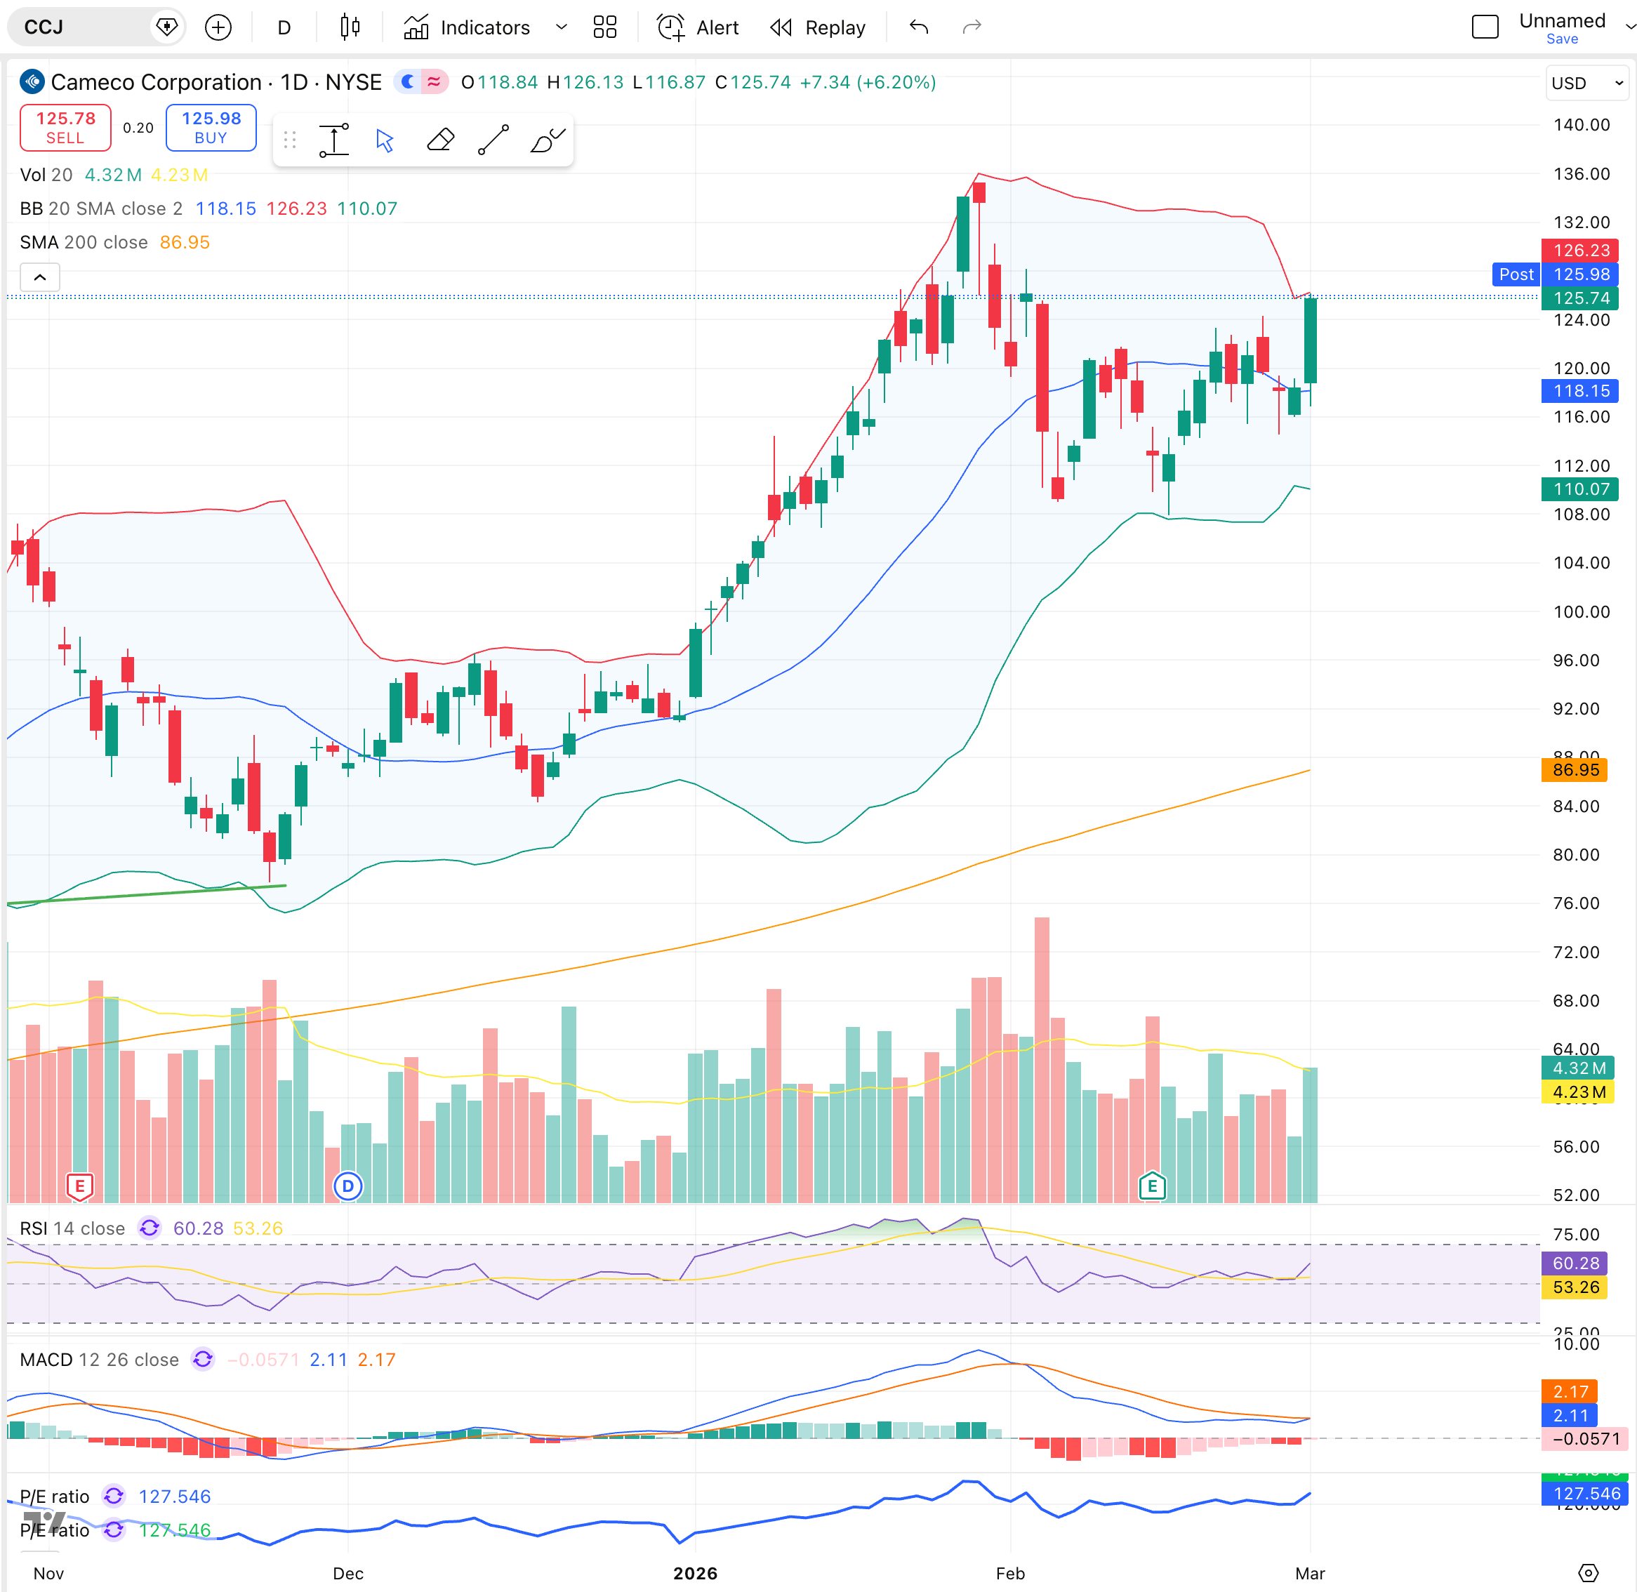Click the text cursor measure tool
1637x1592 pixels.
tap(334, 140)
